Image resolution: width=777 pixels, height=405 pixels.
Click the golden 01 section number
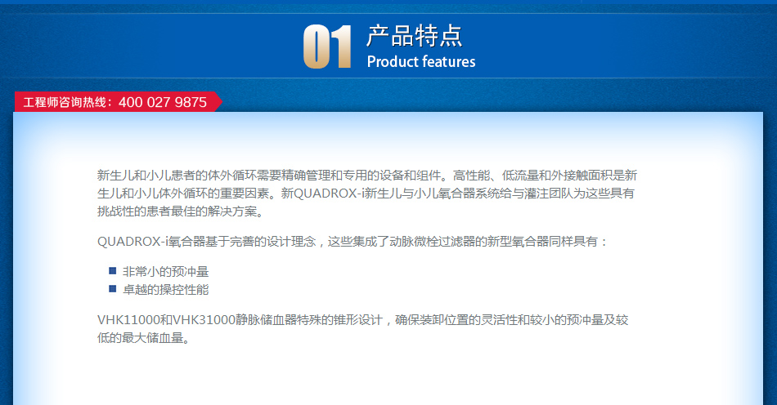coord(327,47)
